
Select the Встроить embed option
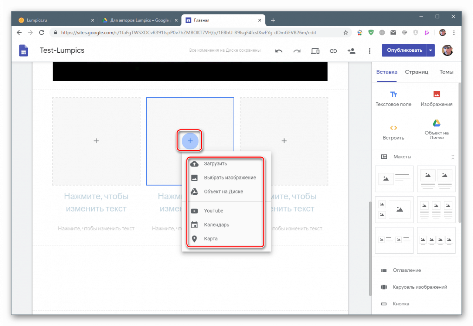coord(394,132)
